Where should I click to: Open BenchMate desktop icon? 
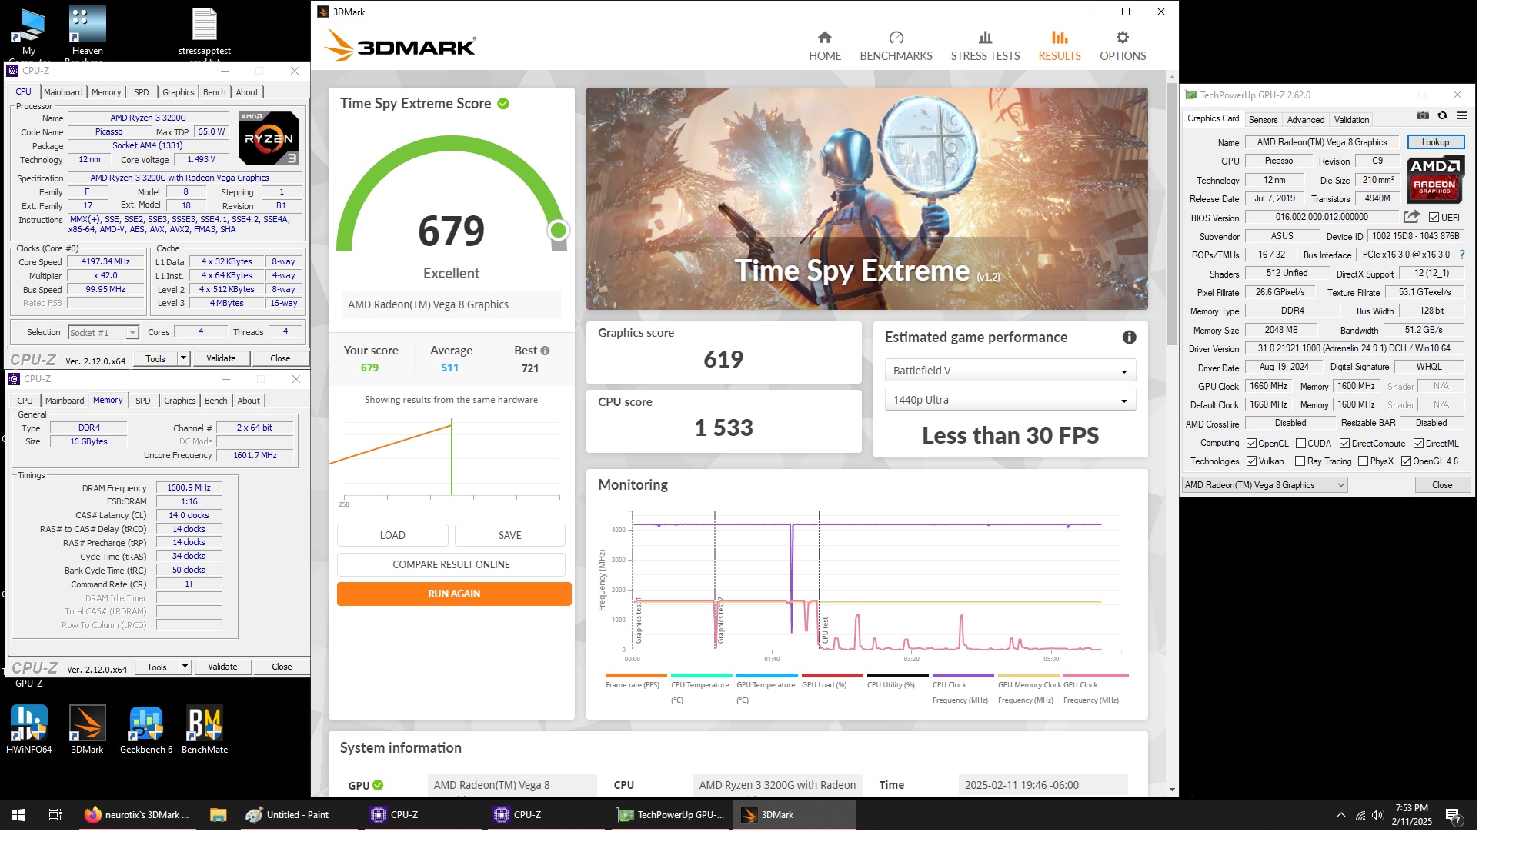pyautogui.click(x=205, y=729)
